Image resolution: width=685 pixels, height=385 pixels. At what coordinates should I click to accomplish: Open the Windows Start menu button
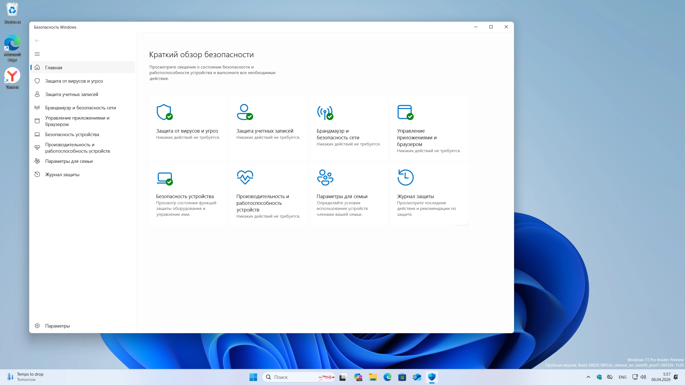point(253,377)
